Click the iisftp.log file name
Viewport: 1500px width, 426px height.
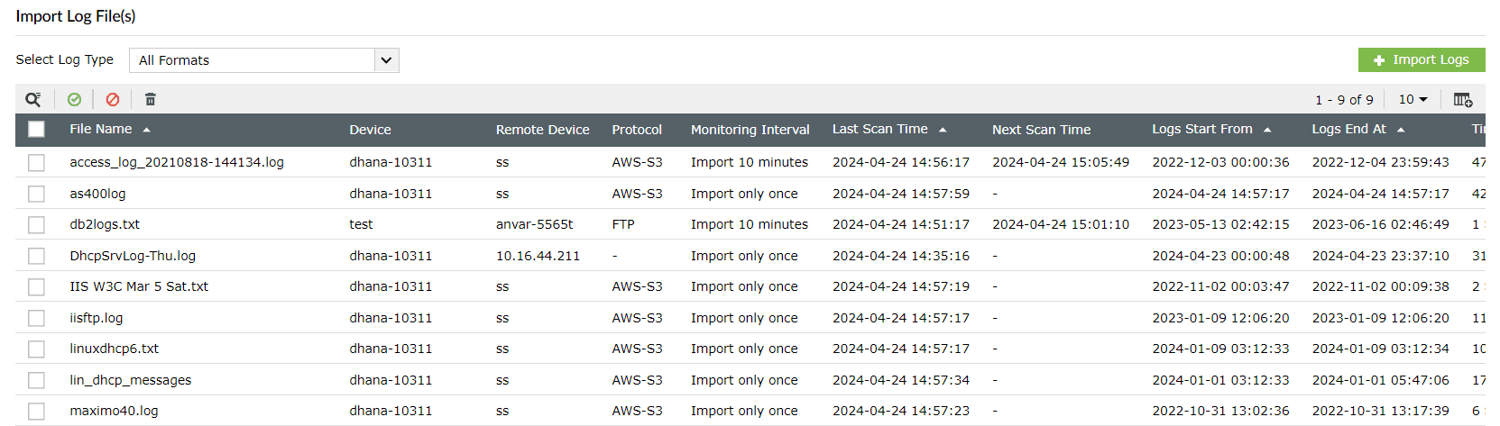pos(97,318)
